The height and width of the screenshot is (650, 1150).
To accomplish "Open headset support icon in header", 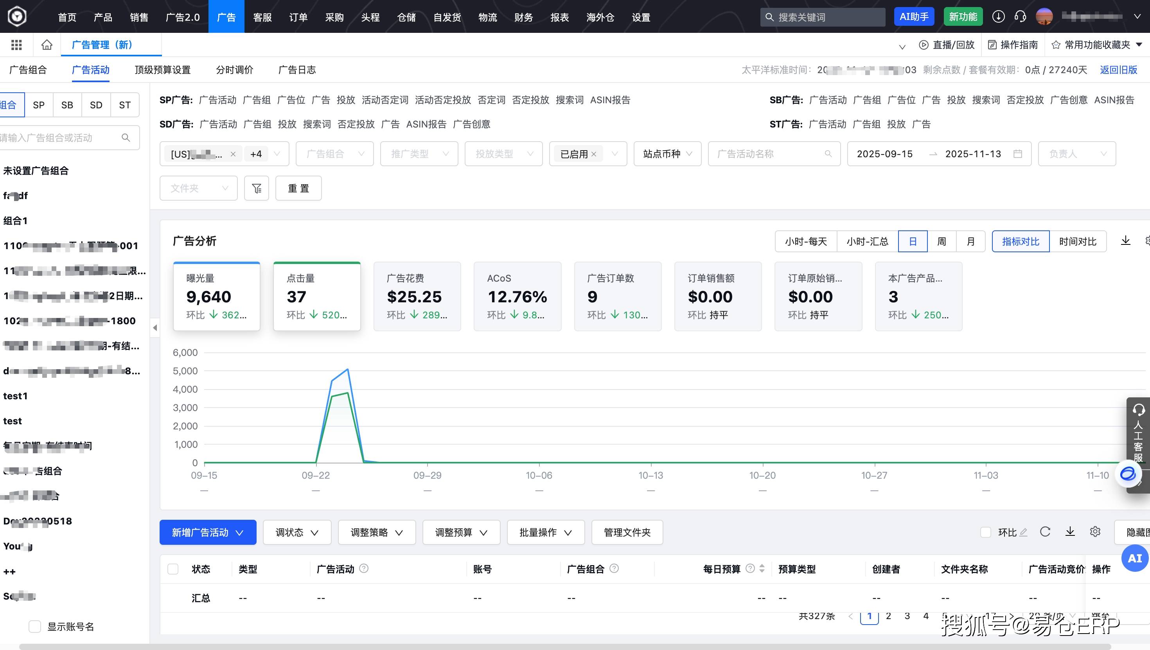I will (1020, 16).
